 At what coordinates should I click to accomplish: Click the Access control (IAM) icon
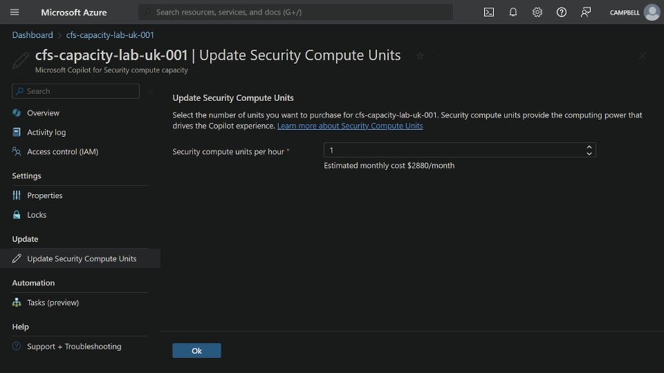pyautogui.click(x=17, y=151)
